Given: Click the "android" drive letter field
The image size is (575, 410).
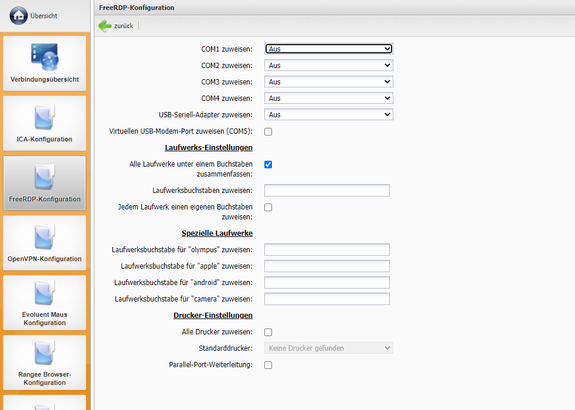Looking at the screenshot, I should click(x=326, y=283).
